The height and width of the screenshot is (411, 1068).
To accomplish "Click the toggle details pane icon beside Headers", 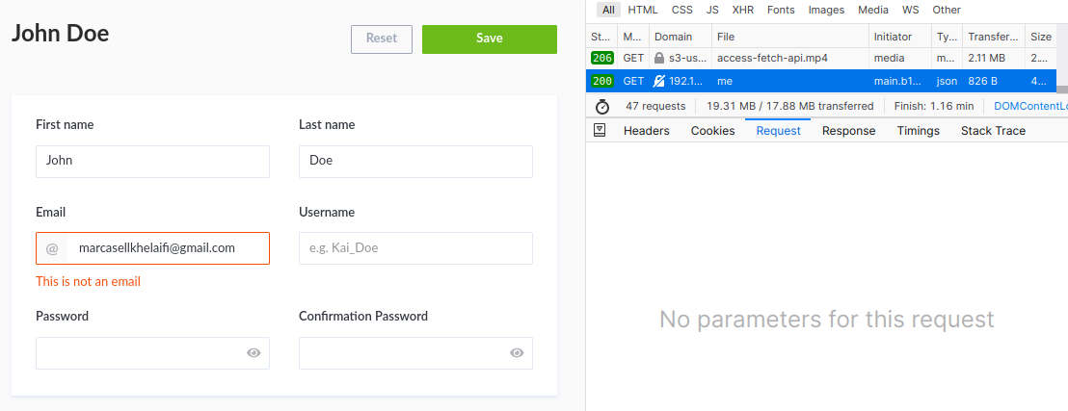I will click(x=600, y=130).
